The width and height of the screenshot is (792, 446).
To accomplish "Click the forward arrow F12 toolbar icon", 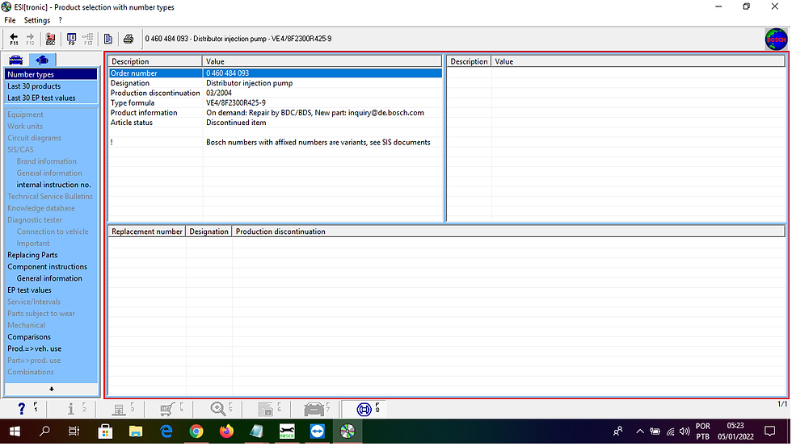I will click(31, 39).
